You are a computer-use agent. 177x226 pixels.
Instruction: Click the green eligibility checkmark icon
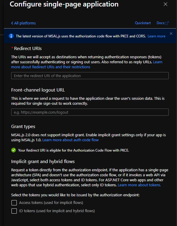[x=14, y=150]
